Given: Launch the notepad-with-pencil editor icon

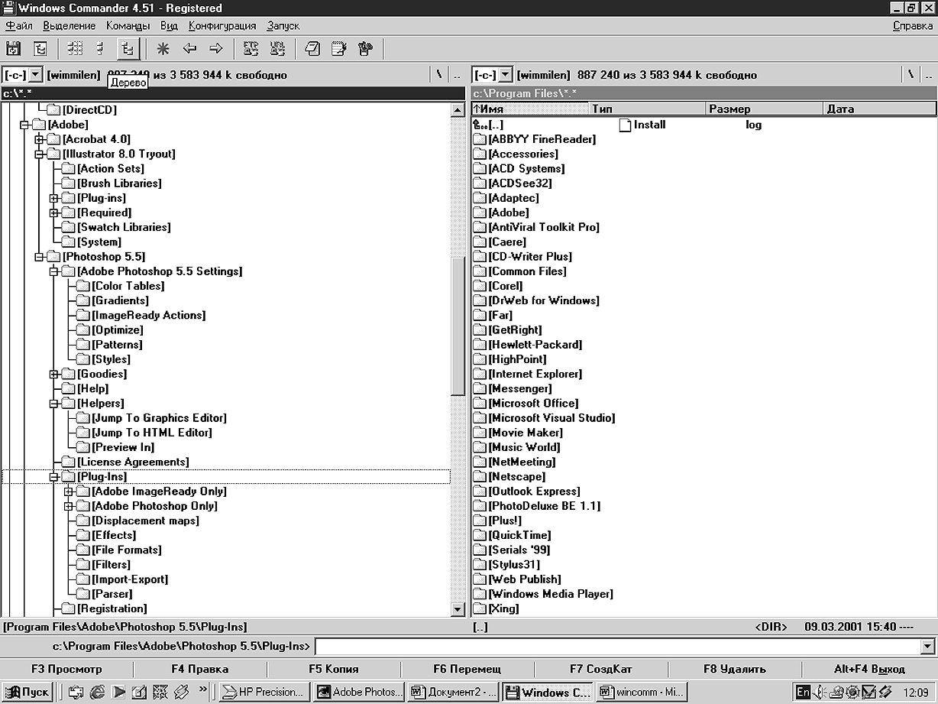Looking at the screenshot, I should click(338, 49).
